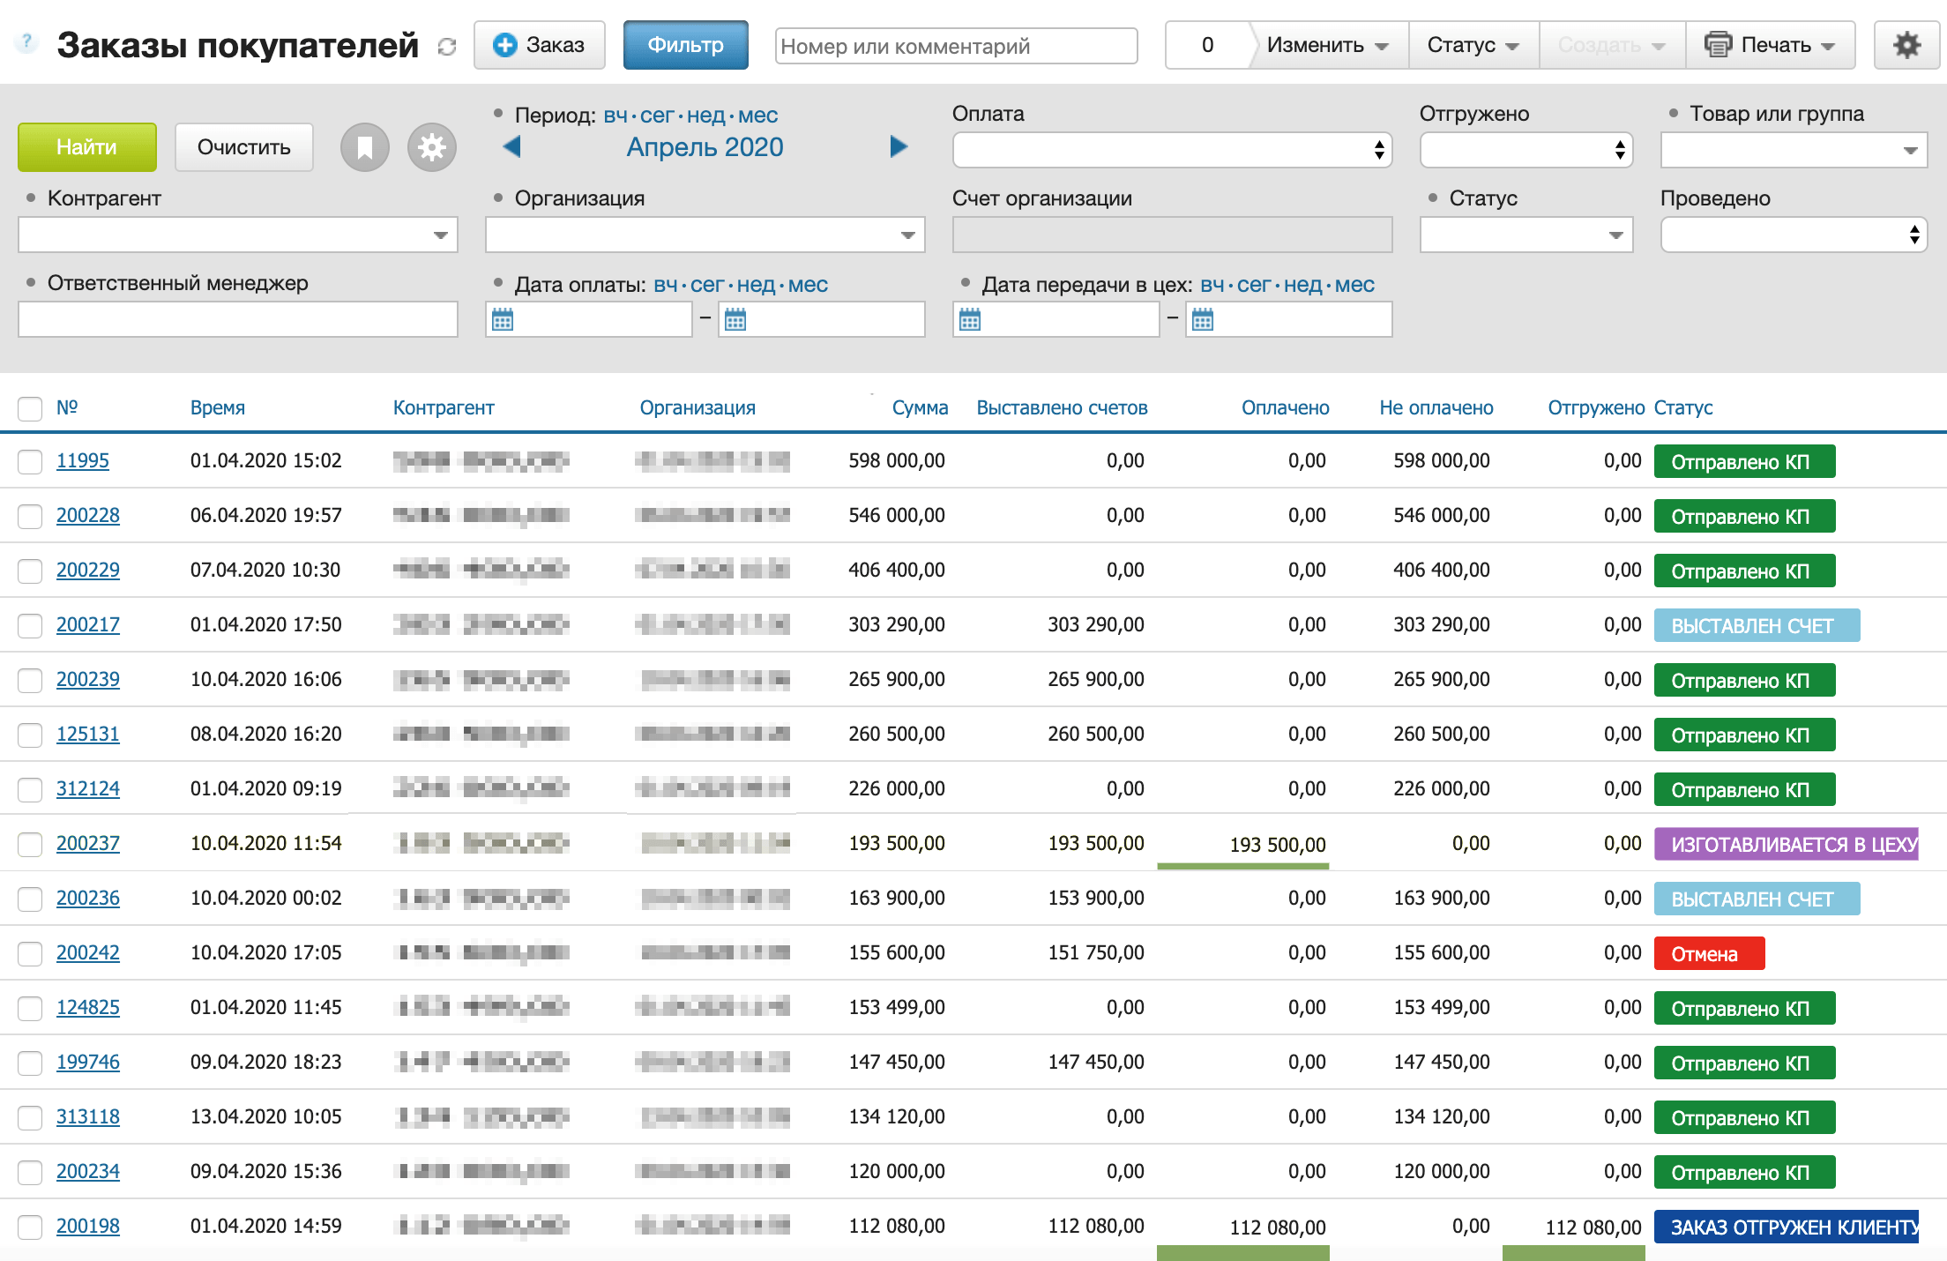Open payment date start calendar icon

pos(503,319)
